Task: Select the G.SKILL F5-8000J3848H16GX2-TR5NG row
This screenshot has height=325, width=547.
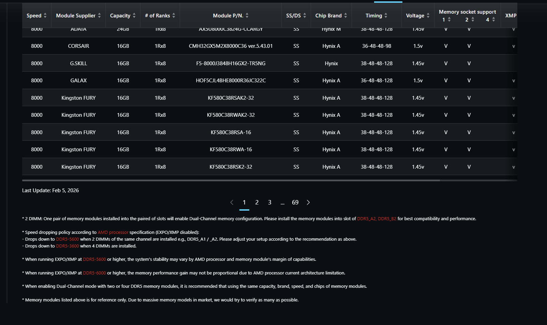Action: 231,63
